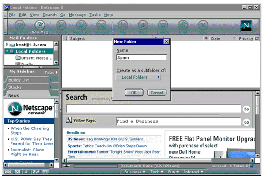Compose with the New Msg icon
Image resolution: width=265 pixels, height=181 pixels.
(x=40, y=25)
